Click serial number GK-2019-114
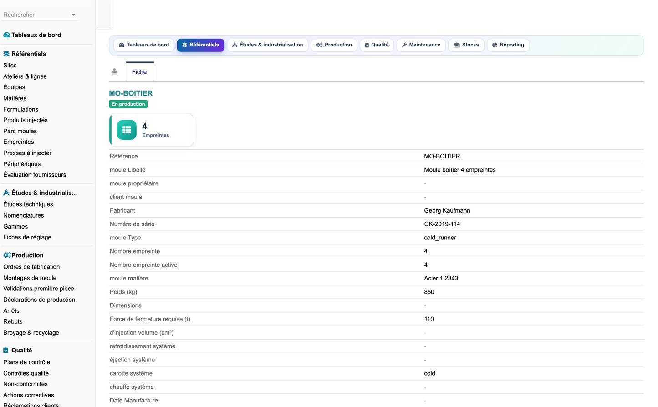 click(442, 224)
